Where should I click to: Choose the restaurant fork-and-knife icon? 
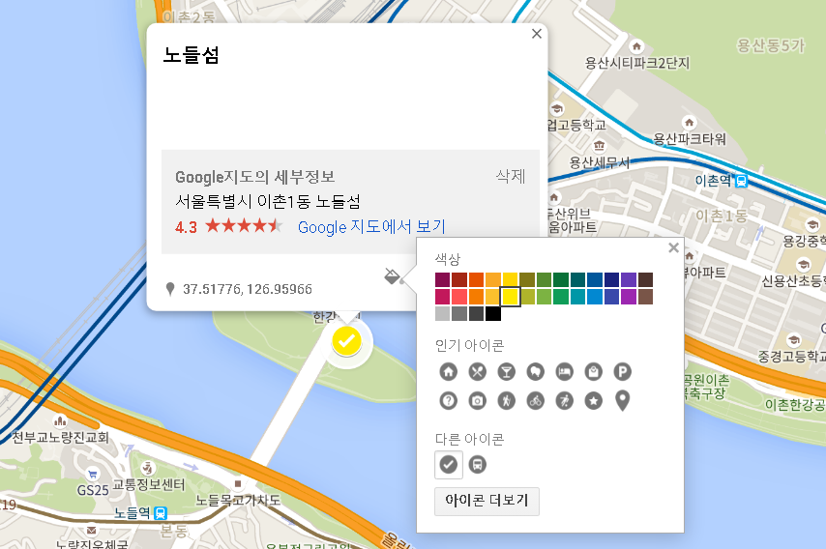pyautogui.click(x=477, y=371)
